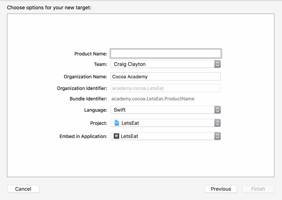Screen dimensions: 282x200
Task: Click the disabled Finish button
Action: pyautogui.click(x=258, y=189)
